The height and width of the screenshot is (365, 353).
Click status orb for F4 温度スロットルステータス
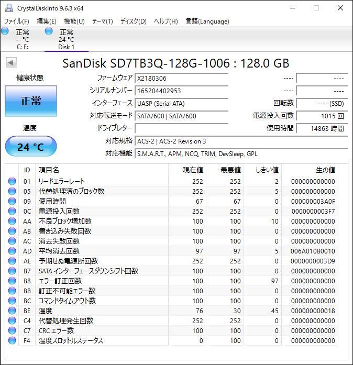click(x=12, y=340)
